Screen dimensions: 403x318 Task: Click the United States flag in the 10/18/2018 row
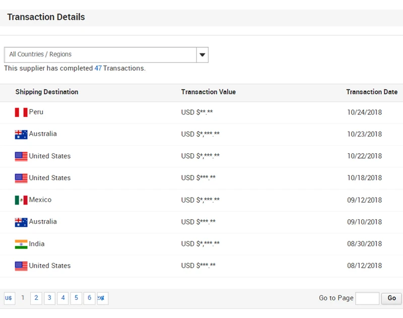[21, 178]
